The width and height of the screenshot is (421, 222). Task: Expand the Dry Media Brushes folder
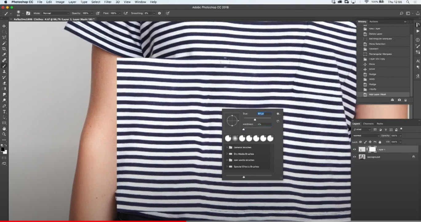point(227,154)
